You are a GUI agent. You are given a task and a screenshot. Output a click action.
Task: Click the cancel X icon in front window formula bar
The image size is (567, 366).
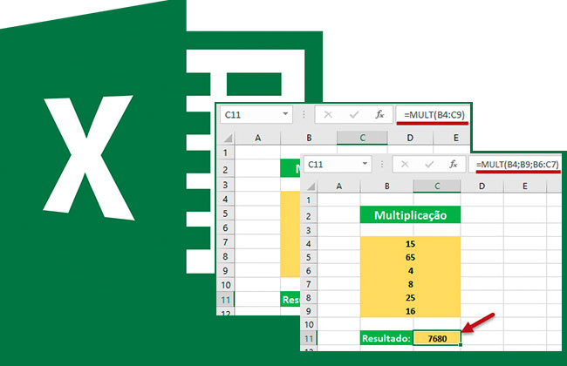[405, 165]
